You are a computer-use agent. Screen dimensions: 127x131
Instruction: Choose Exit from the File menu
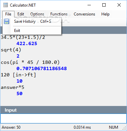point(32,31)
